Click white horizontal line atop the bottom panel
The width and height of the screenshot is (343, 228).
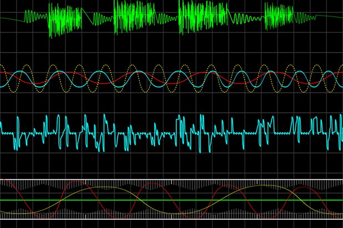[167, 179]
